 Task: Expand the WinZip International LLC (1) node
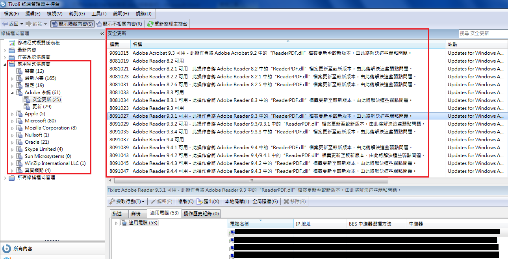[x=13, y=163]
